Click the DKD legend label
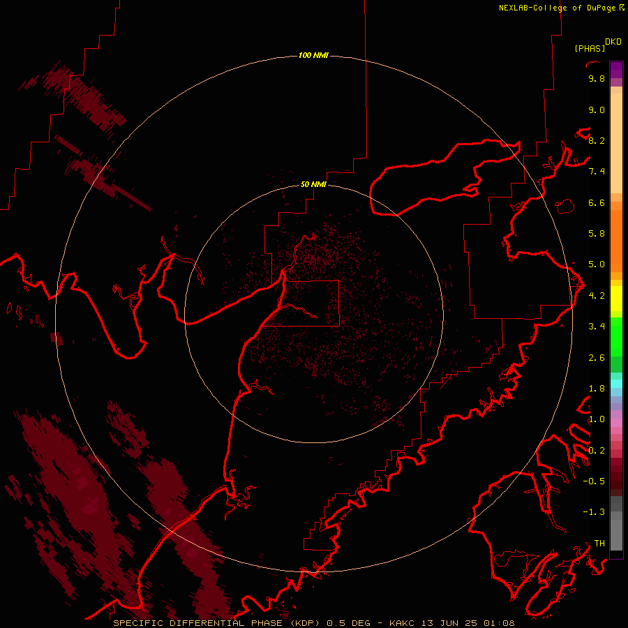The width and height of the screenshot is (628, 628). click(x=613, y=42)
